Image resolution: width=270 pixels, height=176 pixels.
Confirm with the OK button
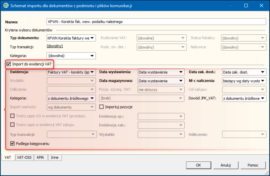click(199, 165)
